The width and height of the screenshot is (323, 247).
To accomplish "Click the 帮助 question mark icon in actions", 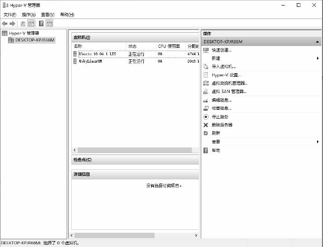I will (x=205, y=150).
